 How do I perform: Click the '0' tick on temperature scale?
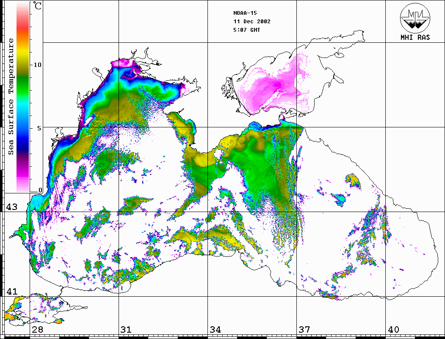[40, 190]
